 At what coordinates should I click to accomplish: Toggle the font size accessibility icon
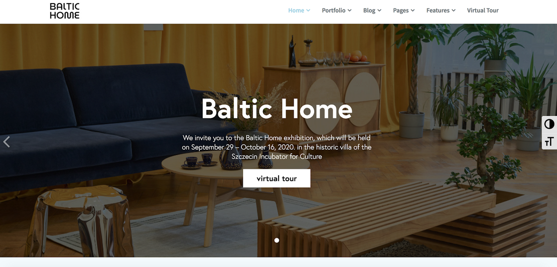coord(549,142)
